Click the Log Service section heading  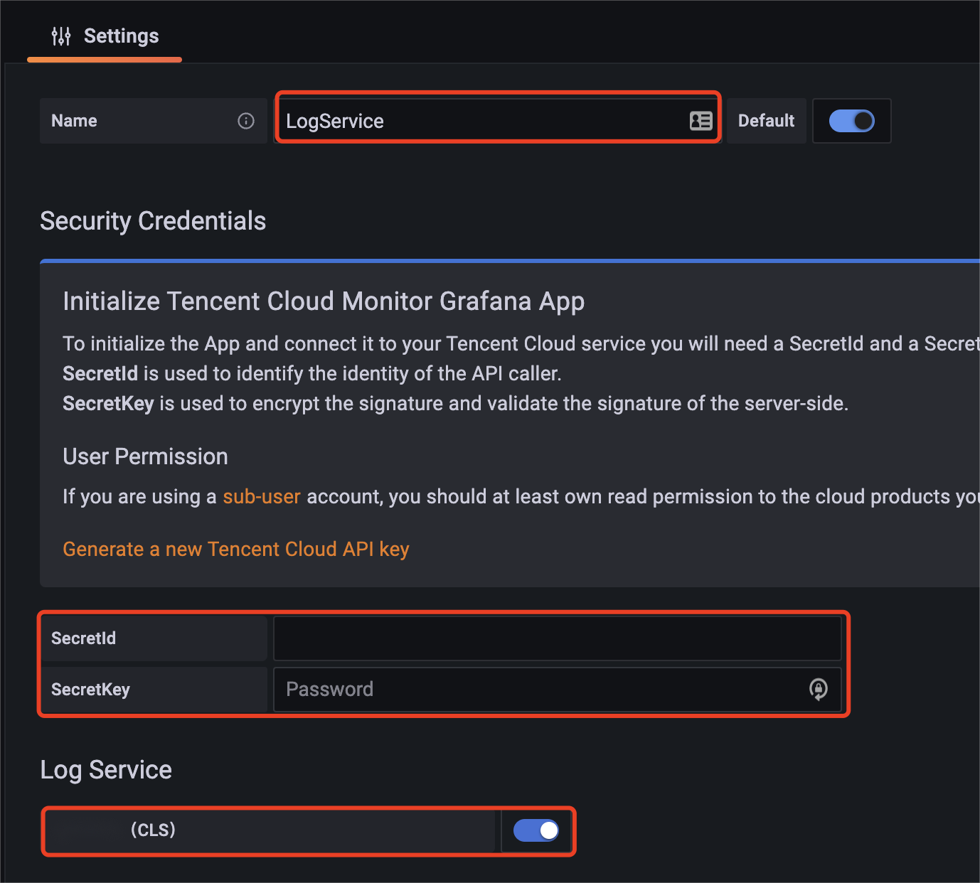(x=106, y=770)
